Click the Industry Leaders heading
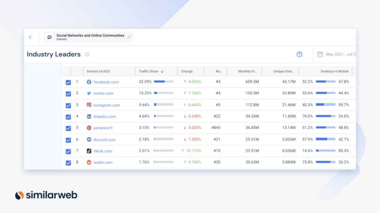 [53, 54]
